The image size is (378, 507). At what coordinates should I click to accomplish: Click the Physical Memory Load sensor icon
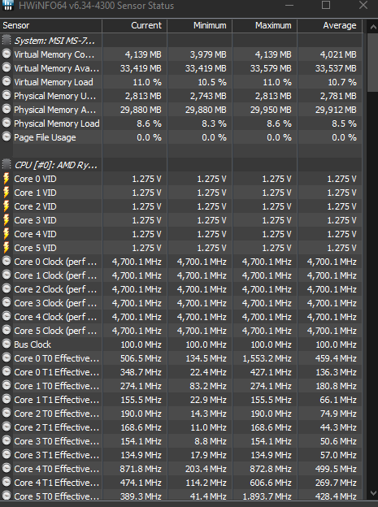[7, 123]
